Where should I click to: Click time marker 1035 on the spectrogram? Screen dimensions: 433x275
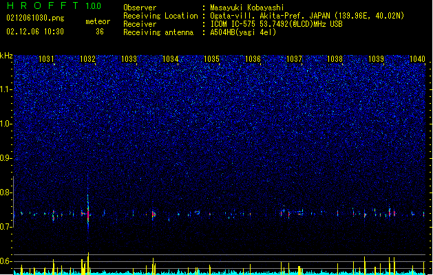pos(211,58)
